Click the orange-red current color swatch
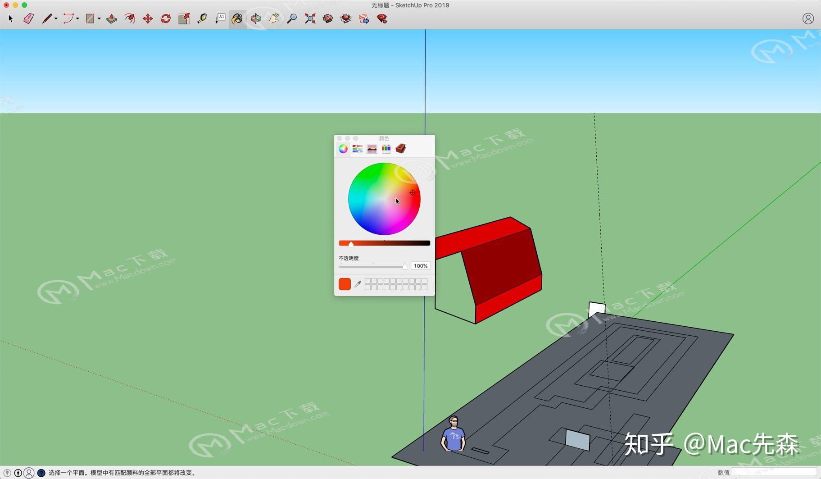The height and width of the screenshot is (479, 821). coord(345,284)
